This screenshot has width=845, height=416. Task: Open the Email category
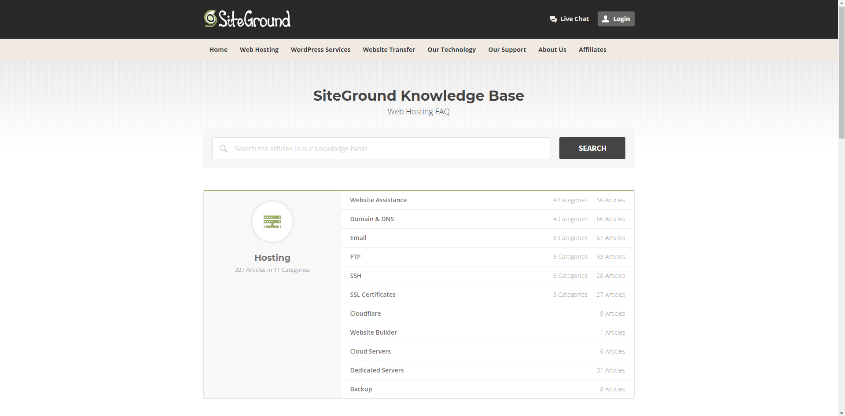[358, 238]
